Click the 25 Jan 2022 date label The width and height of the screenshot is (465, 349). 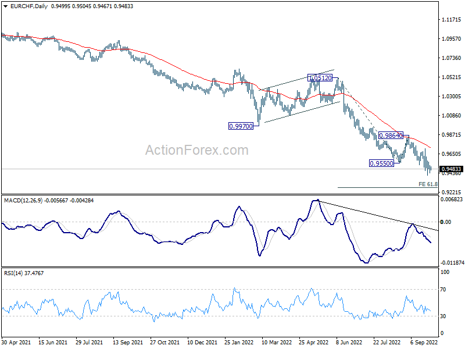click(239, 343)
